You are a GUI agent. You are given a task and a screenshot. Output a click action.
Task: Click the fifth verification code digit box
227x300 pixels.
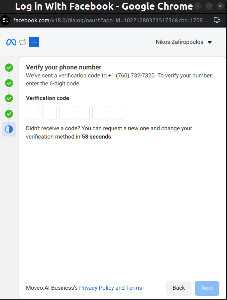[x=99, y=113]
